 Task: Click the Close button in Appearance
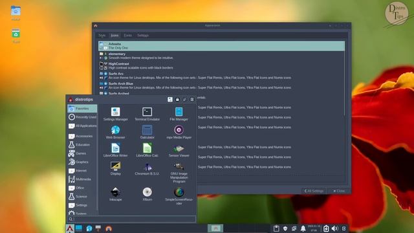pos(339,191)
